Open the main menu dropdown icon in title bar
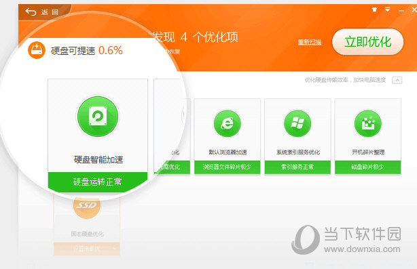417x269 pixels. click(x=388, y=9)
